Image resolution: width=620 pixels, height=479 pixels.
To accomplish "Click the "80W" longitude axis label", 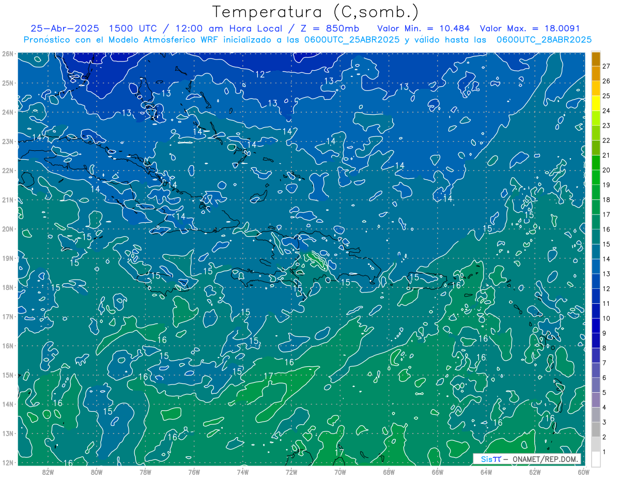I will coord(97,472).
